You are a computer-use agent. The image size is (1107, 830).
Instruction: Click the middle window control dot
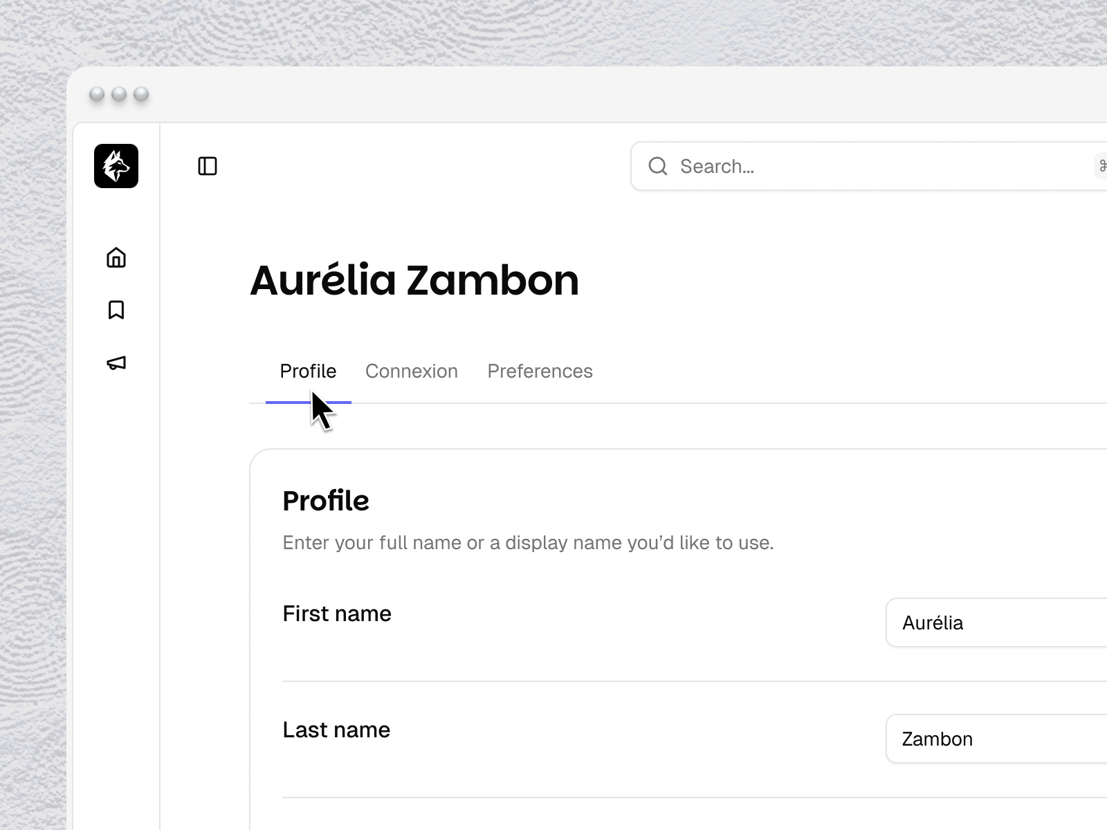tap(119, 94)
